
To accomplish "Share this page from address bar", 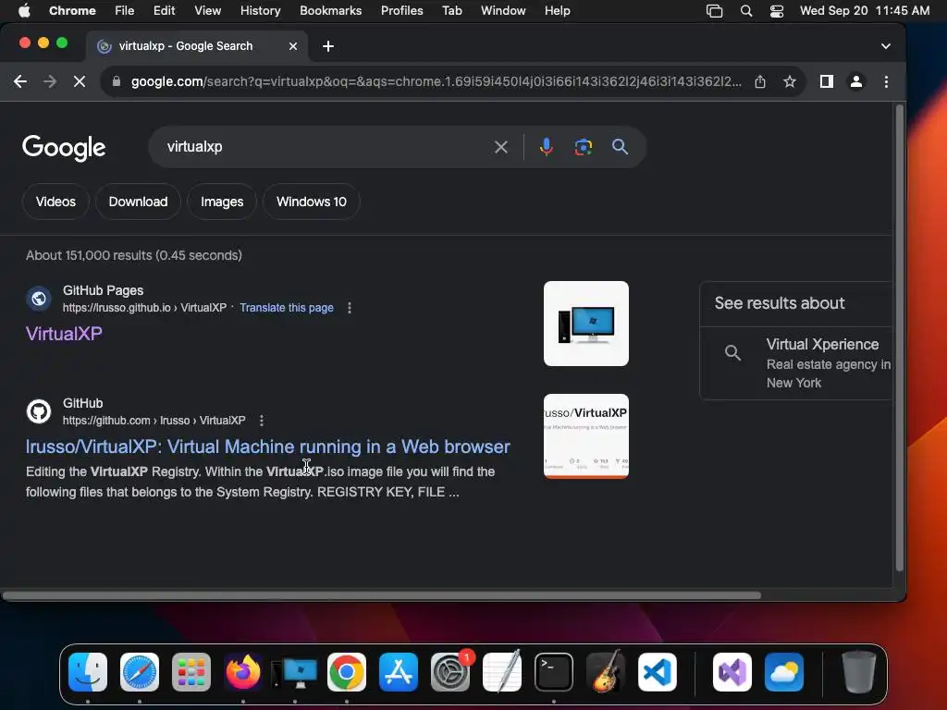I will 760,81.
